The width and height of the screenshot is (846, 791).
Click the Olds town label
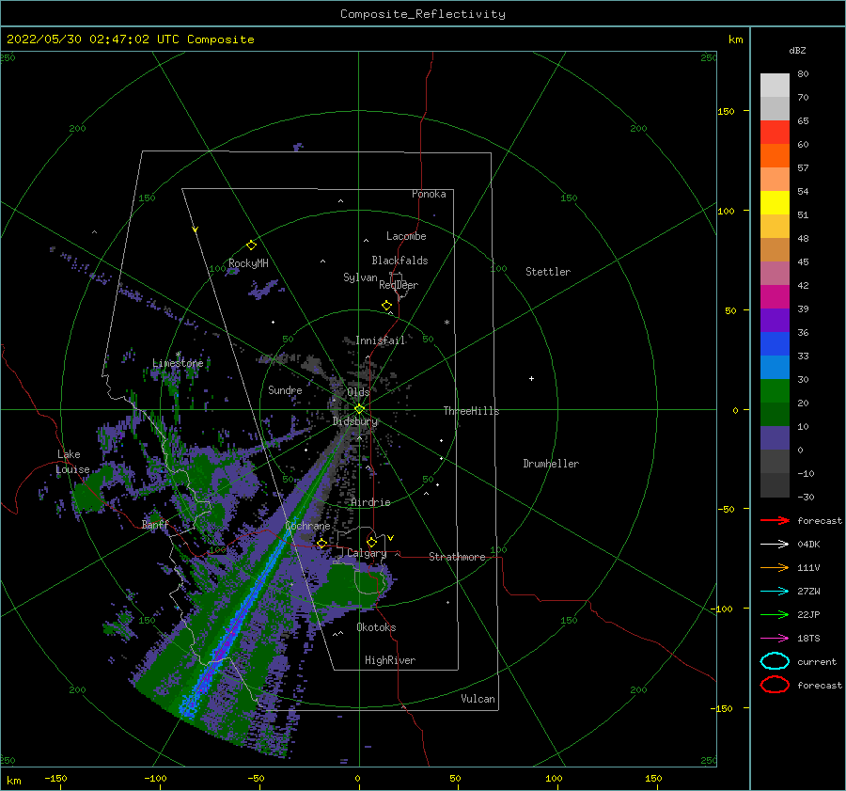[x=358, y=392]
